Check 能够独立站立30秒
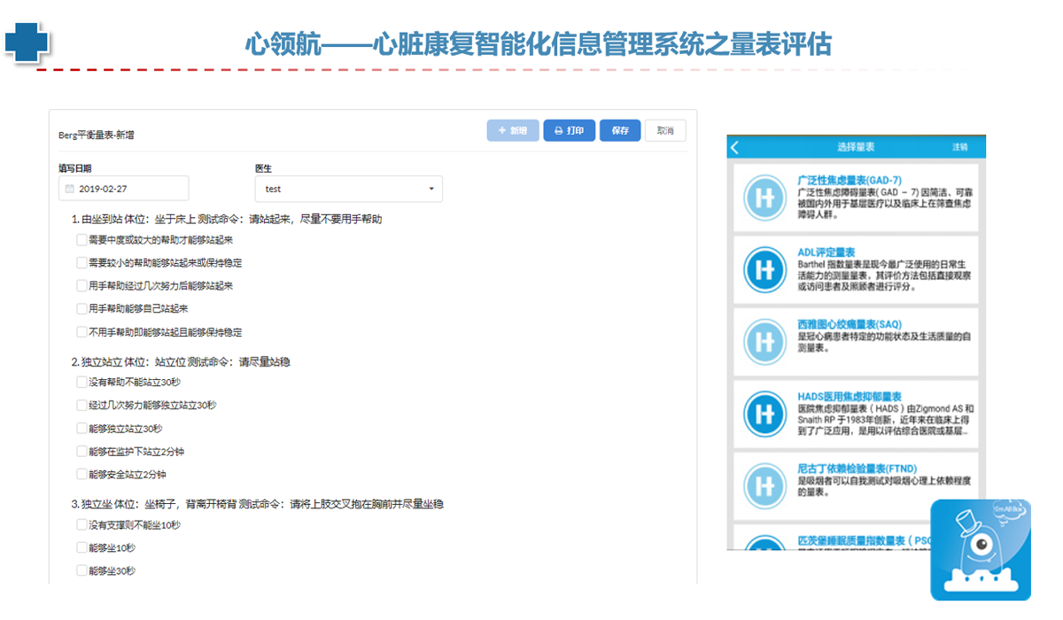Screen dimensions: 1063x620 coord(81,429)
